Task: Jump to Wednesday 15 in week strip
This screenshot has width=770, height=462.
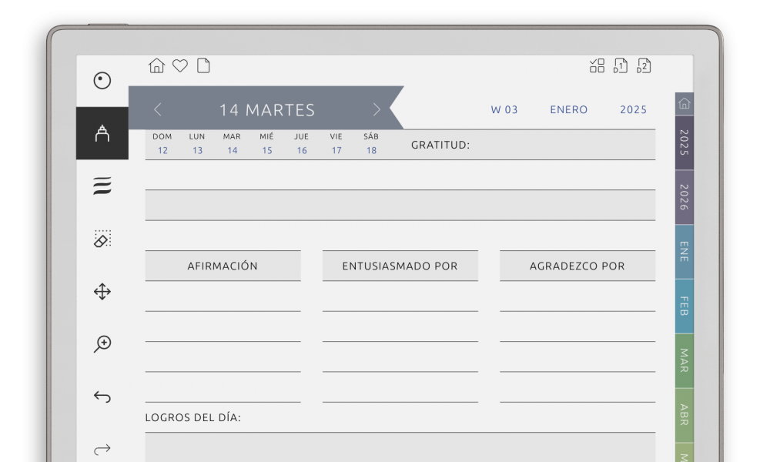Action: pyautogui.click(x=267, y=150)
